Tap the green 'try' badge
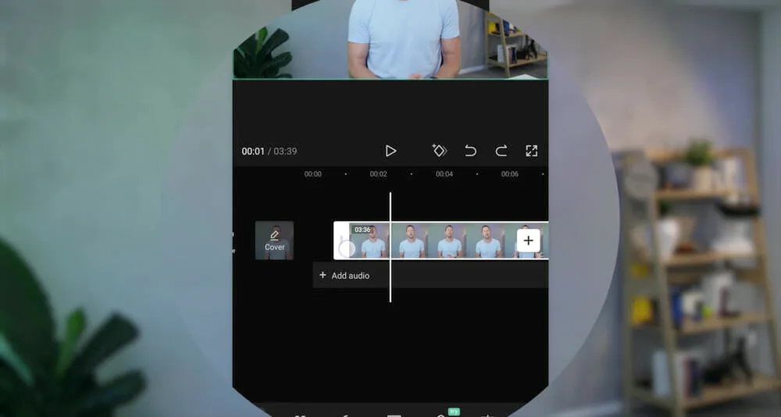Image resolution: width=781 pixels, height=417 pixels. (x=452, y=411)
